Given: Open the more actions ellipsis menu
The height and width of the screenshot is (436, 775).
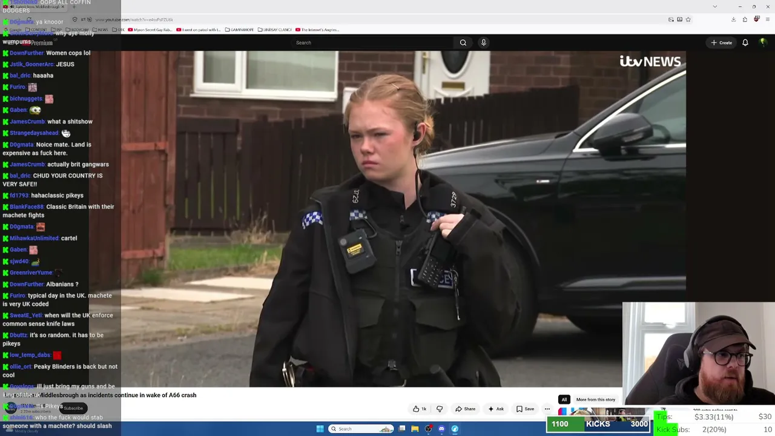Looking at the screenshot, I should tap(547, 409).
